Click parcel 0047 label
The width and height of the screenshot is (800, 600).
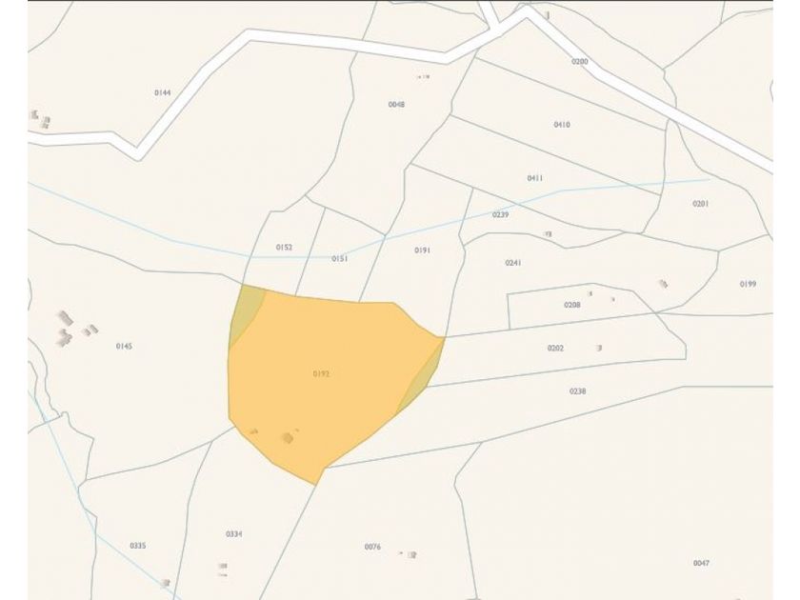coord(701,563)
